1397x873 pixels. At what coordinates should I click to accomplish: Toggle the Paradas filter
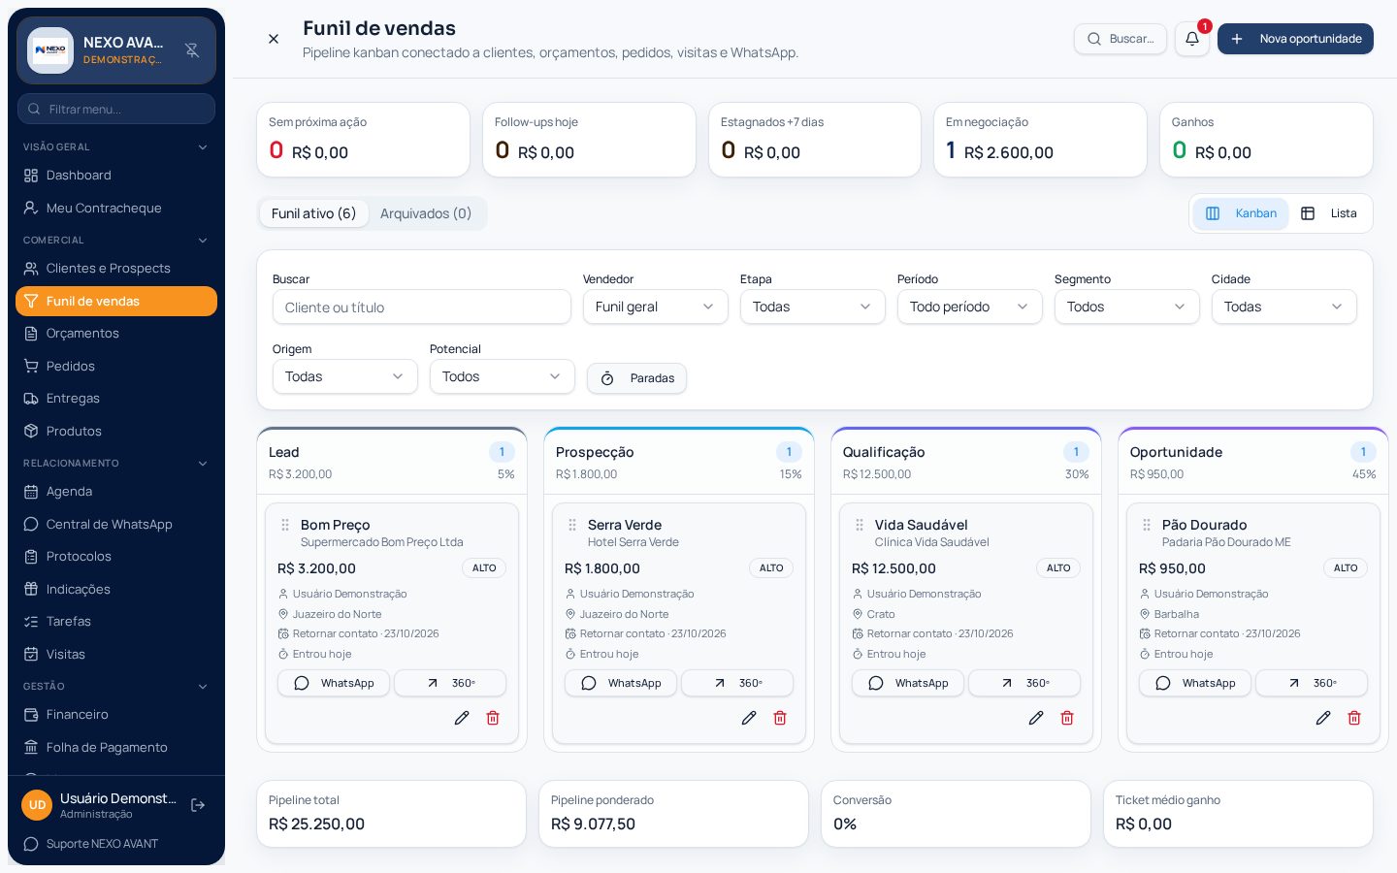coord(636,378)
